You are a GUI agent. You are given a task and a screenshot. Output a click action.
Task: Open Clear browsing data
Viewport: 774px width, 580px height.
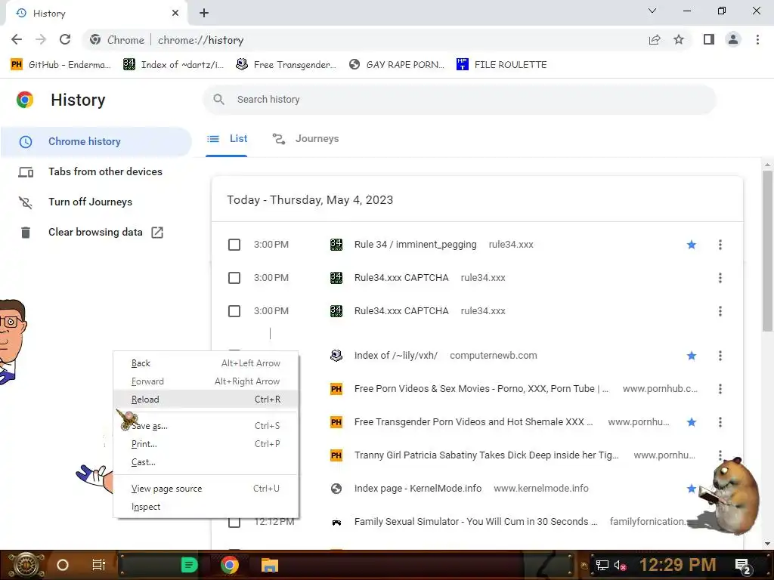96,233
